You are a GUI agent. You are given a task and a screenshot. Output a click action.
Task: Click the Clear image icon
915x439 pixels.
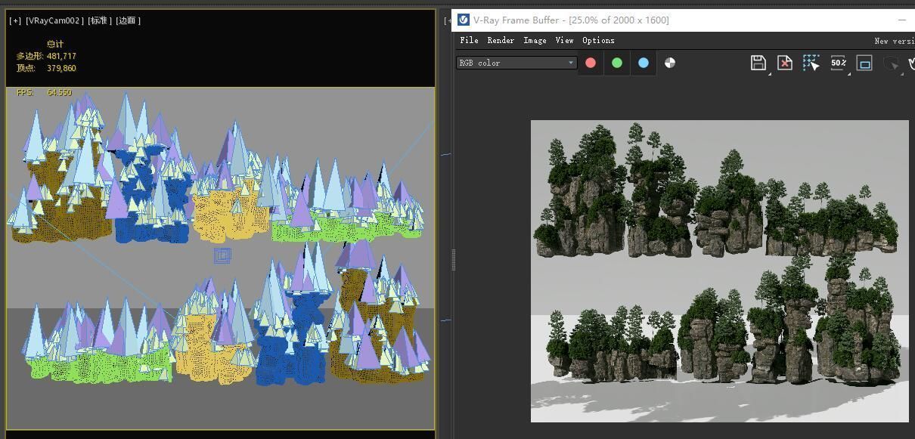[785, 63]
